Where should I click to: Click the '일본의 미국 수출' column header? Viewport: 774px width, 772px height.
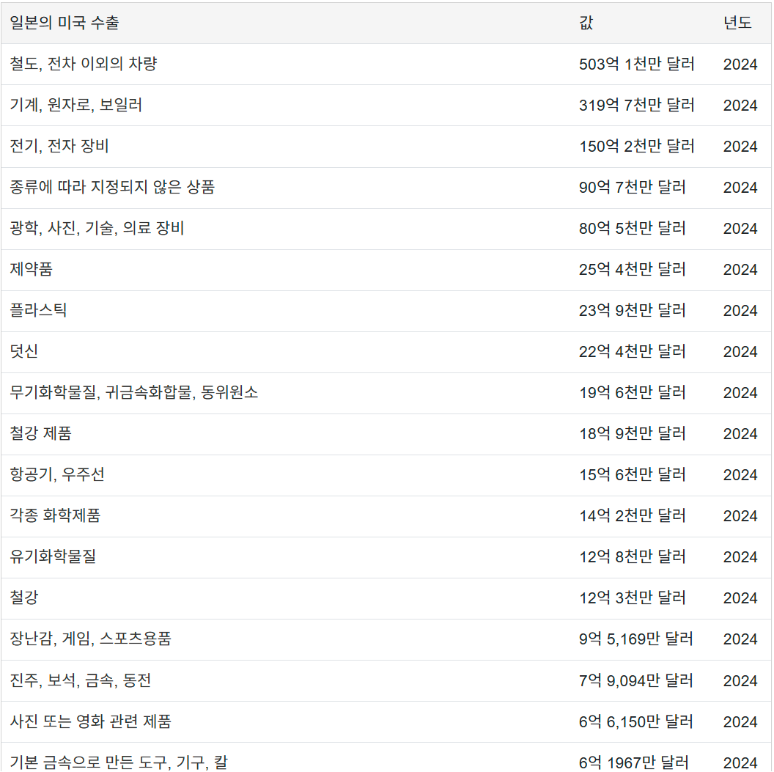click(64, 23)
